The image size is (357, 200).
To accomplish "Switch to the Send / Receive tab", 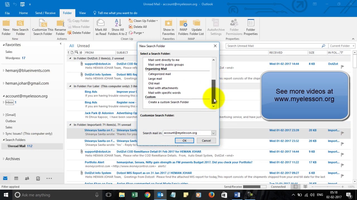I will pyautogui.click(x=45, y=13).
